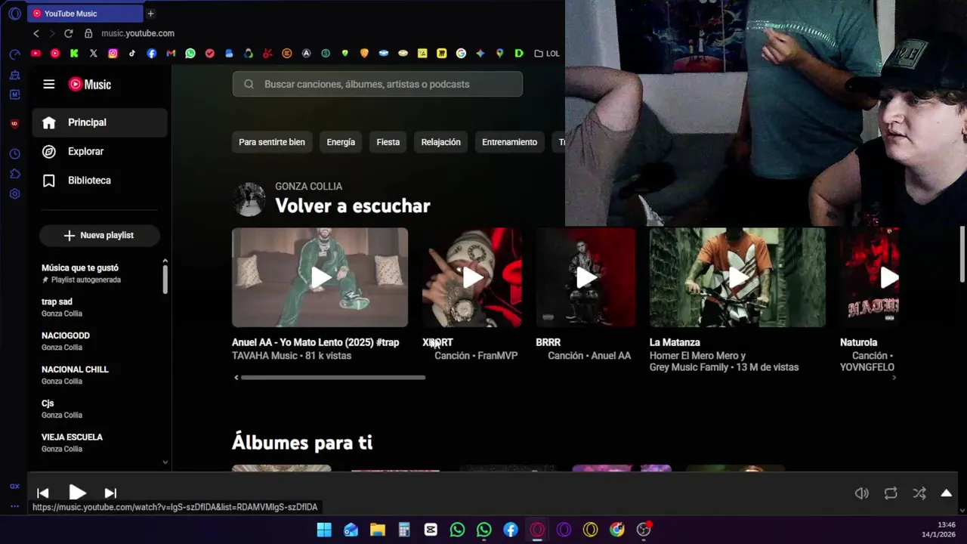Open File Explorer from the taskbar
The height and width of the screenshot is (544, 967).
[x=378, y=530]
